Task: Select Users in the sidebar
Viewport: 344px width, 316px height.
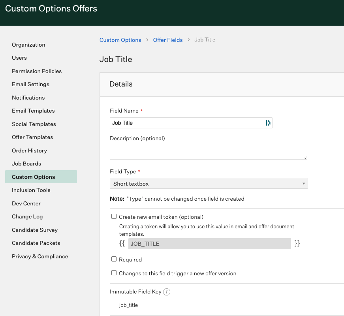Action: [x=19, y=58]
